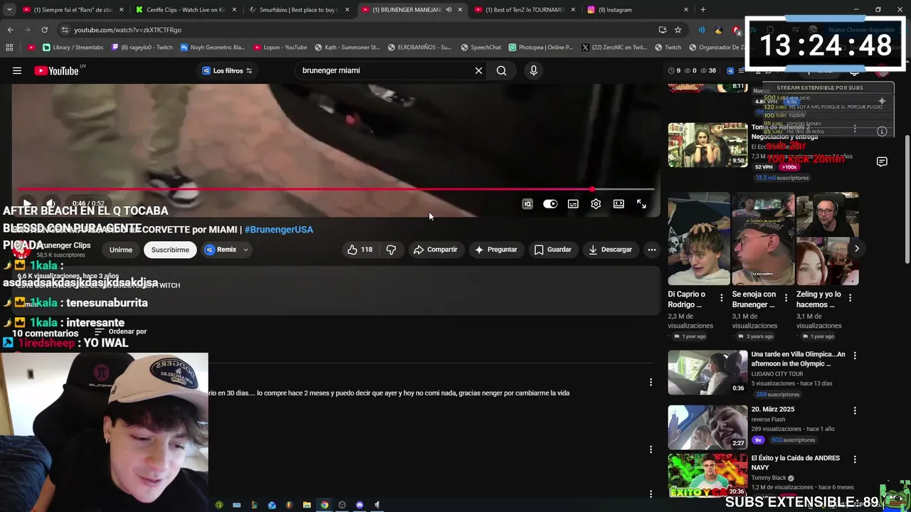Mute the BRUNENGER tab via its speaker icon
This screenshot has width=911, height=512.
click(x=448, y=10)
